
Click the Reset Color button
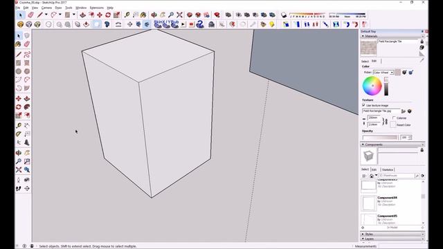tap(392, 124)
